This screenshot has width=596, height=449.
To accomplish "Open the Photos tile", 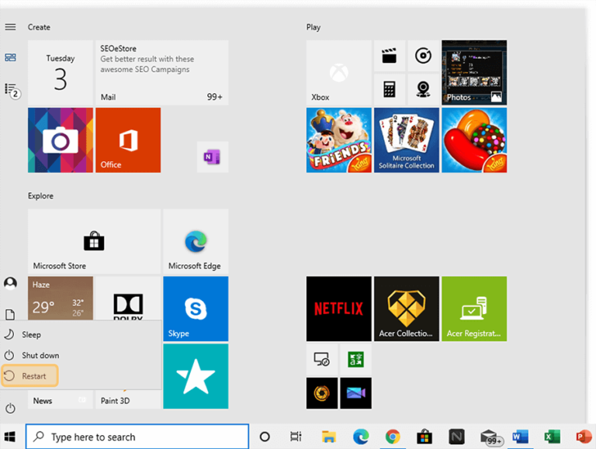I will coord(474,73).
